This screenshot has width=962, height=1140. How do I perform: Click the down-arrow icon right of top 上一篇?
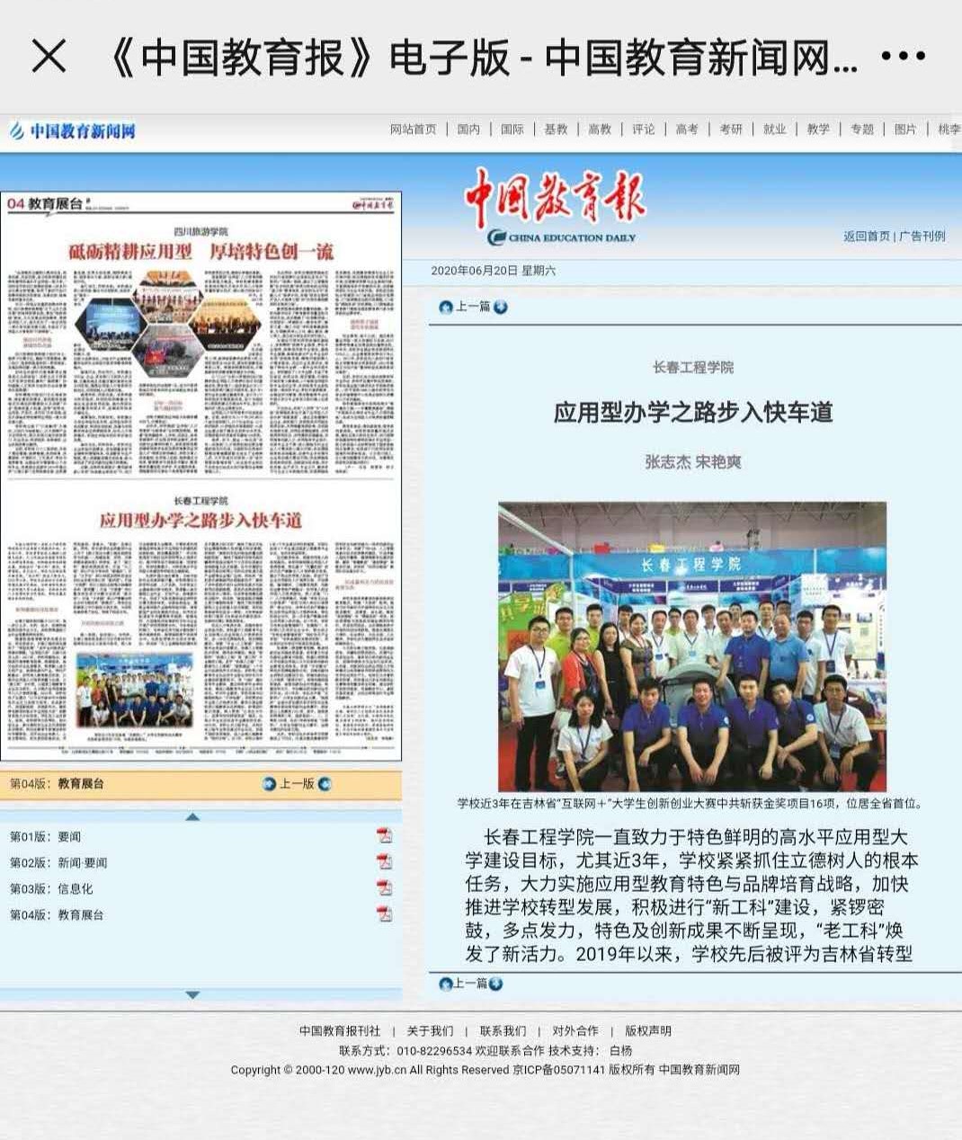coord(501,307)
